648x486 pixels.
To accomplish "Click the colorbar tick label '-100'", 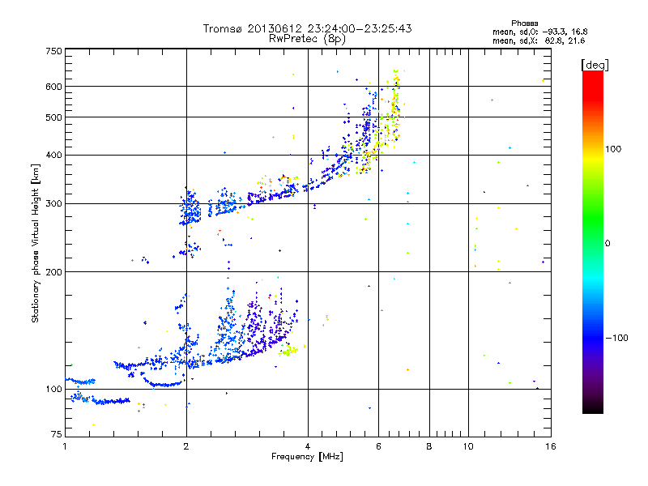I will 616,338.
